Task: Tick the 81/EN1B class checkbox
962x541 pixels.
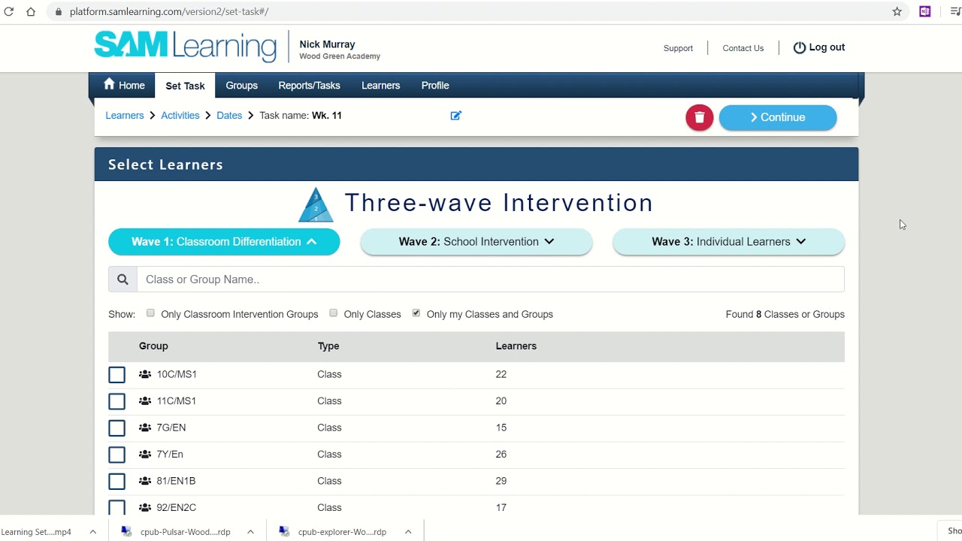Action: [116, 482]
